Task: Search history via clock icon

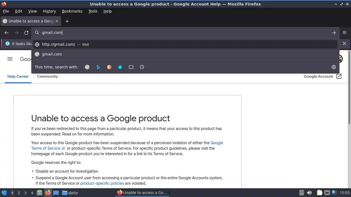Action: click(142, 67)
